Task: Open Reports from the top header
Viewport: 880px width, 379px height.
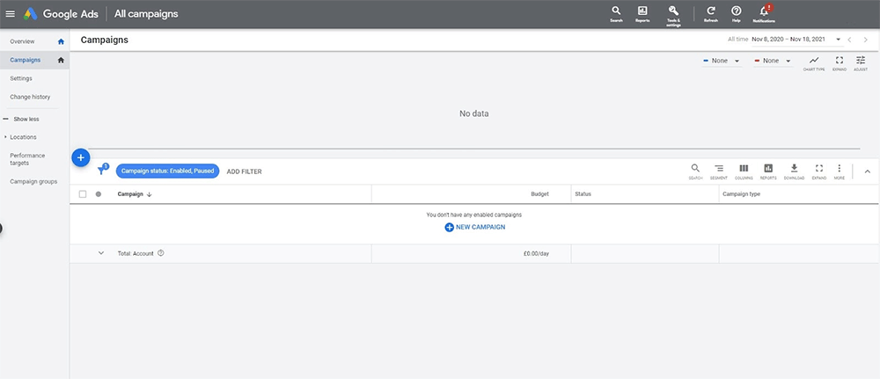Action: pyautogui.click(x=642, y=12)
